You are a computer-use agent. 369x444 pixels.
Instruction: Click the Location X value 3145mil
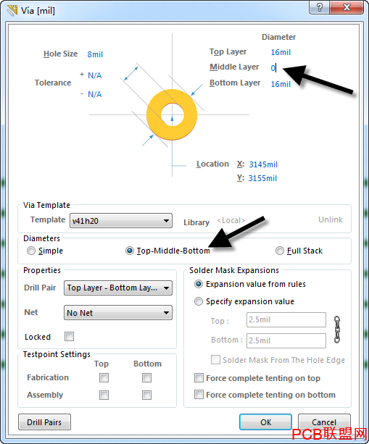click(263, 164)
